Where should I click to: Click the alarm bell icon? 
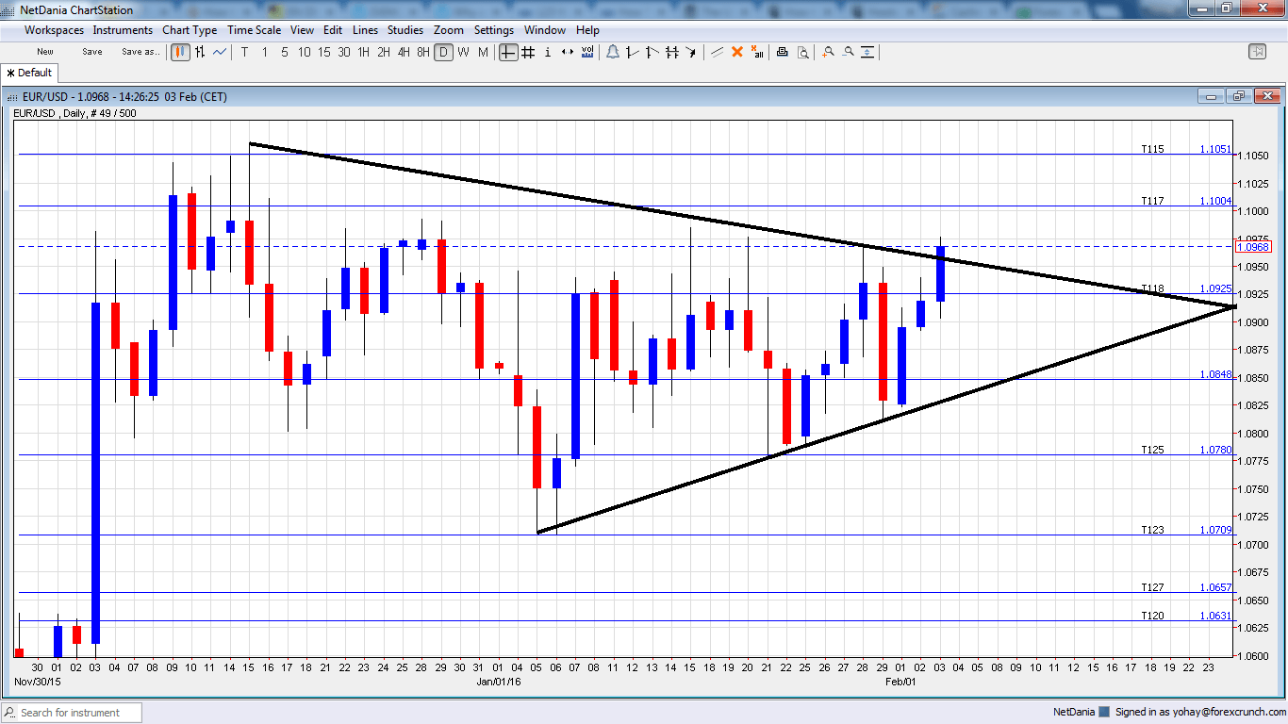(x=612, y=52)
